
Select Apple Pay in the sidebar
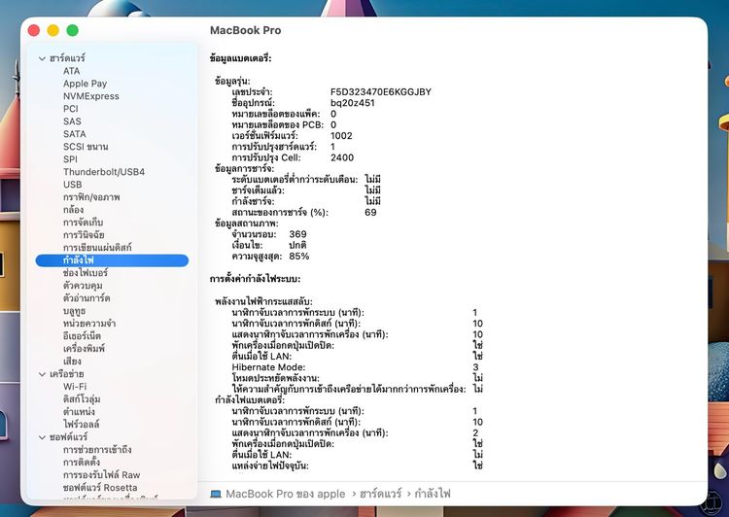(x=86, y=84)
